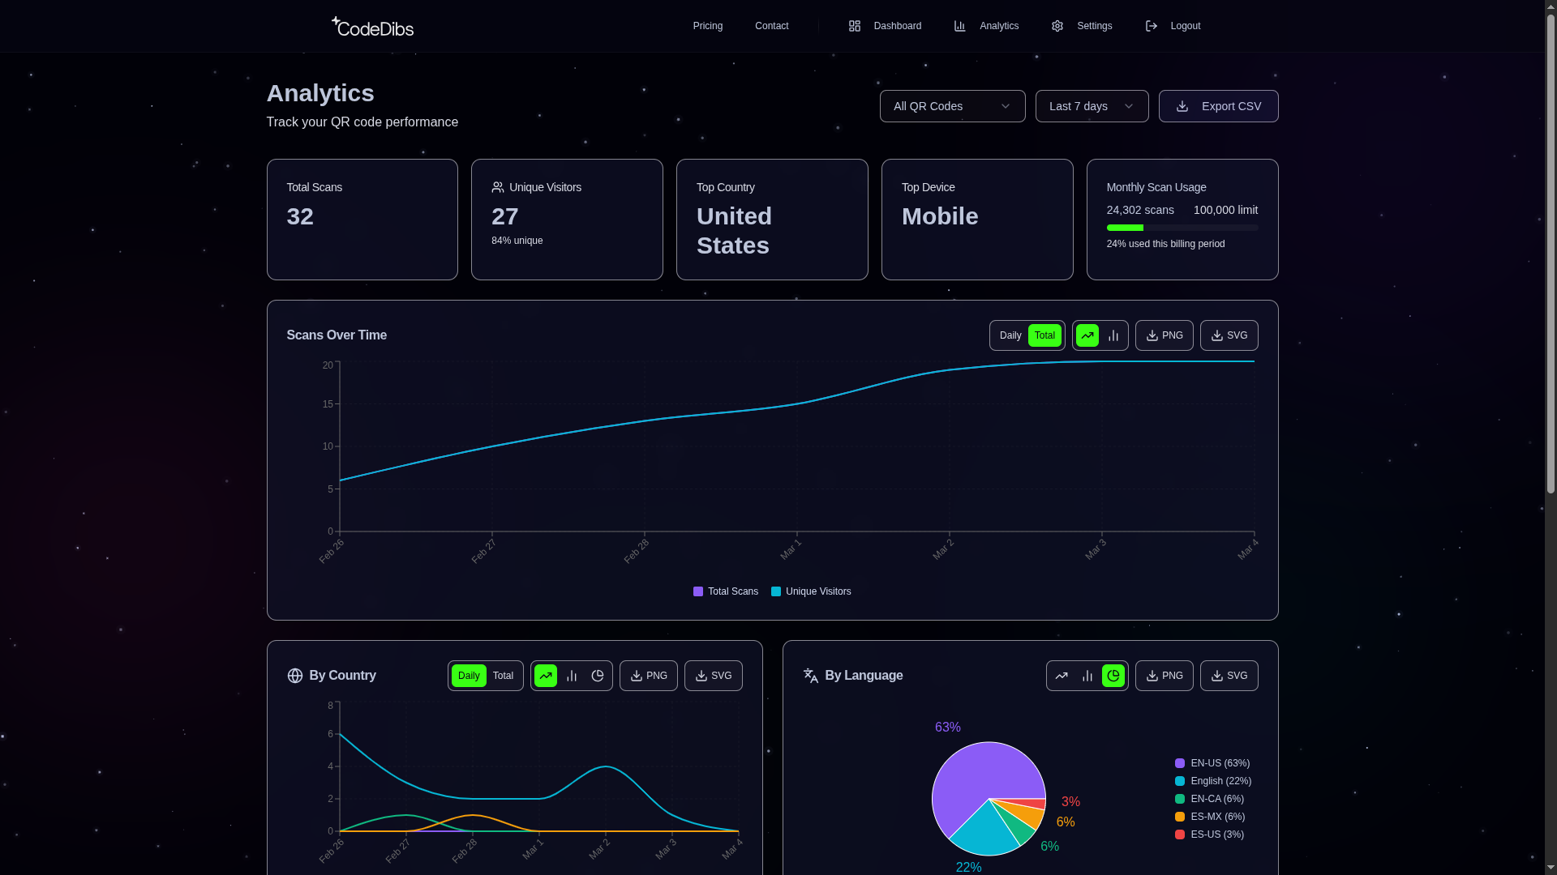Viewport: 1557px width, 875px height.
Task: Click the bar chart icon for By Language
Action: click(1087, 676)
